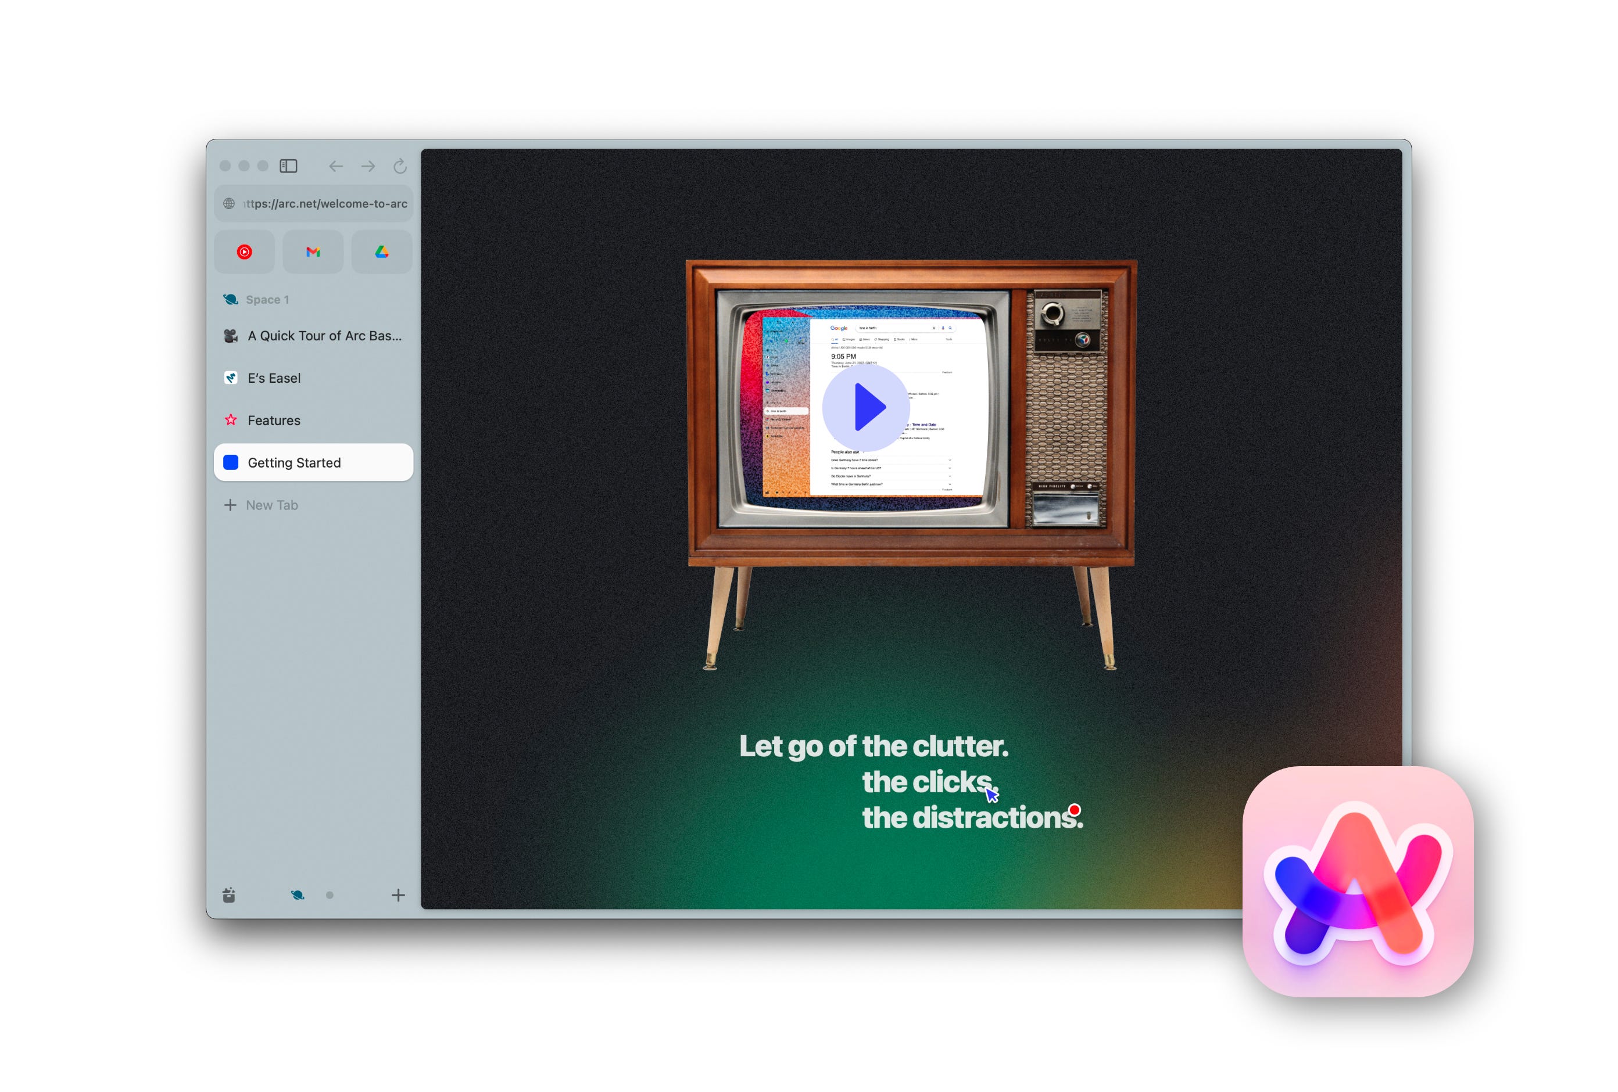Open the pinned Gmail favorite

[313, 252]
